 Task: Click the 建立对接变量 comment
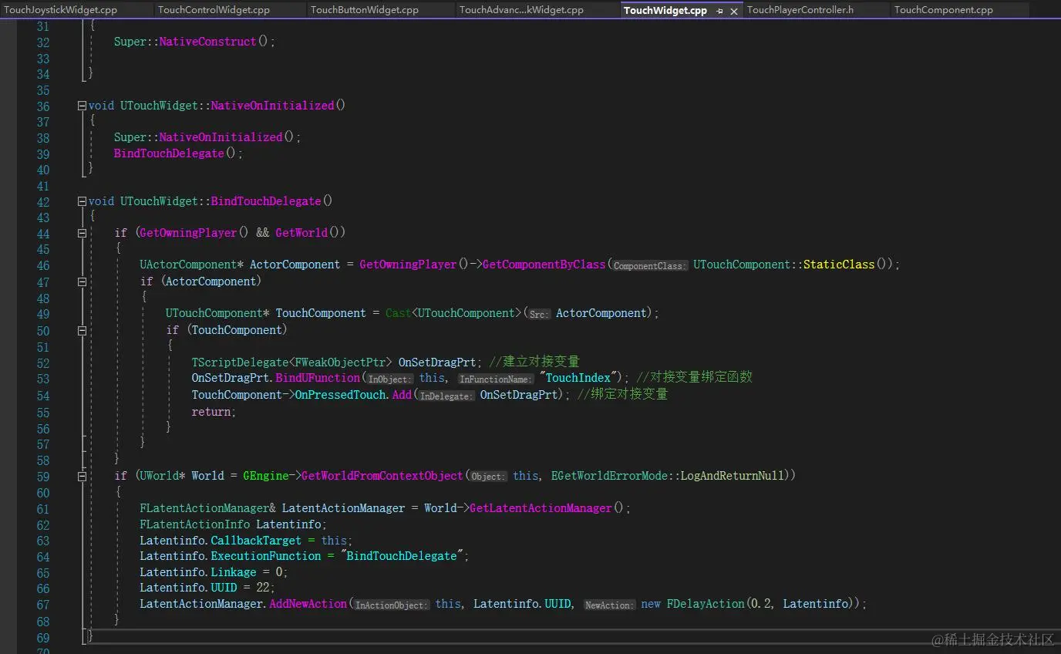tap(534, 362)
